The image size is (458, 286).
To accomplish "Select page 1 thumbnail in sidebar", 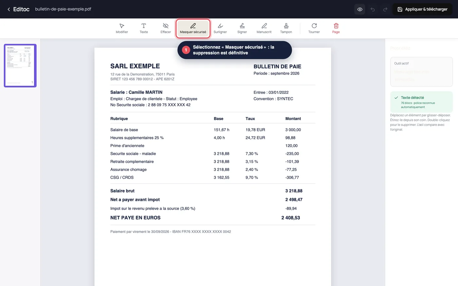I will coord(20,65).
